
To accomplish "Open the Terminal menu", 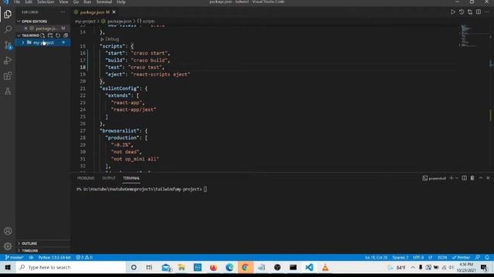I will tap(104, 2).
